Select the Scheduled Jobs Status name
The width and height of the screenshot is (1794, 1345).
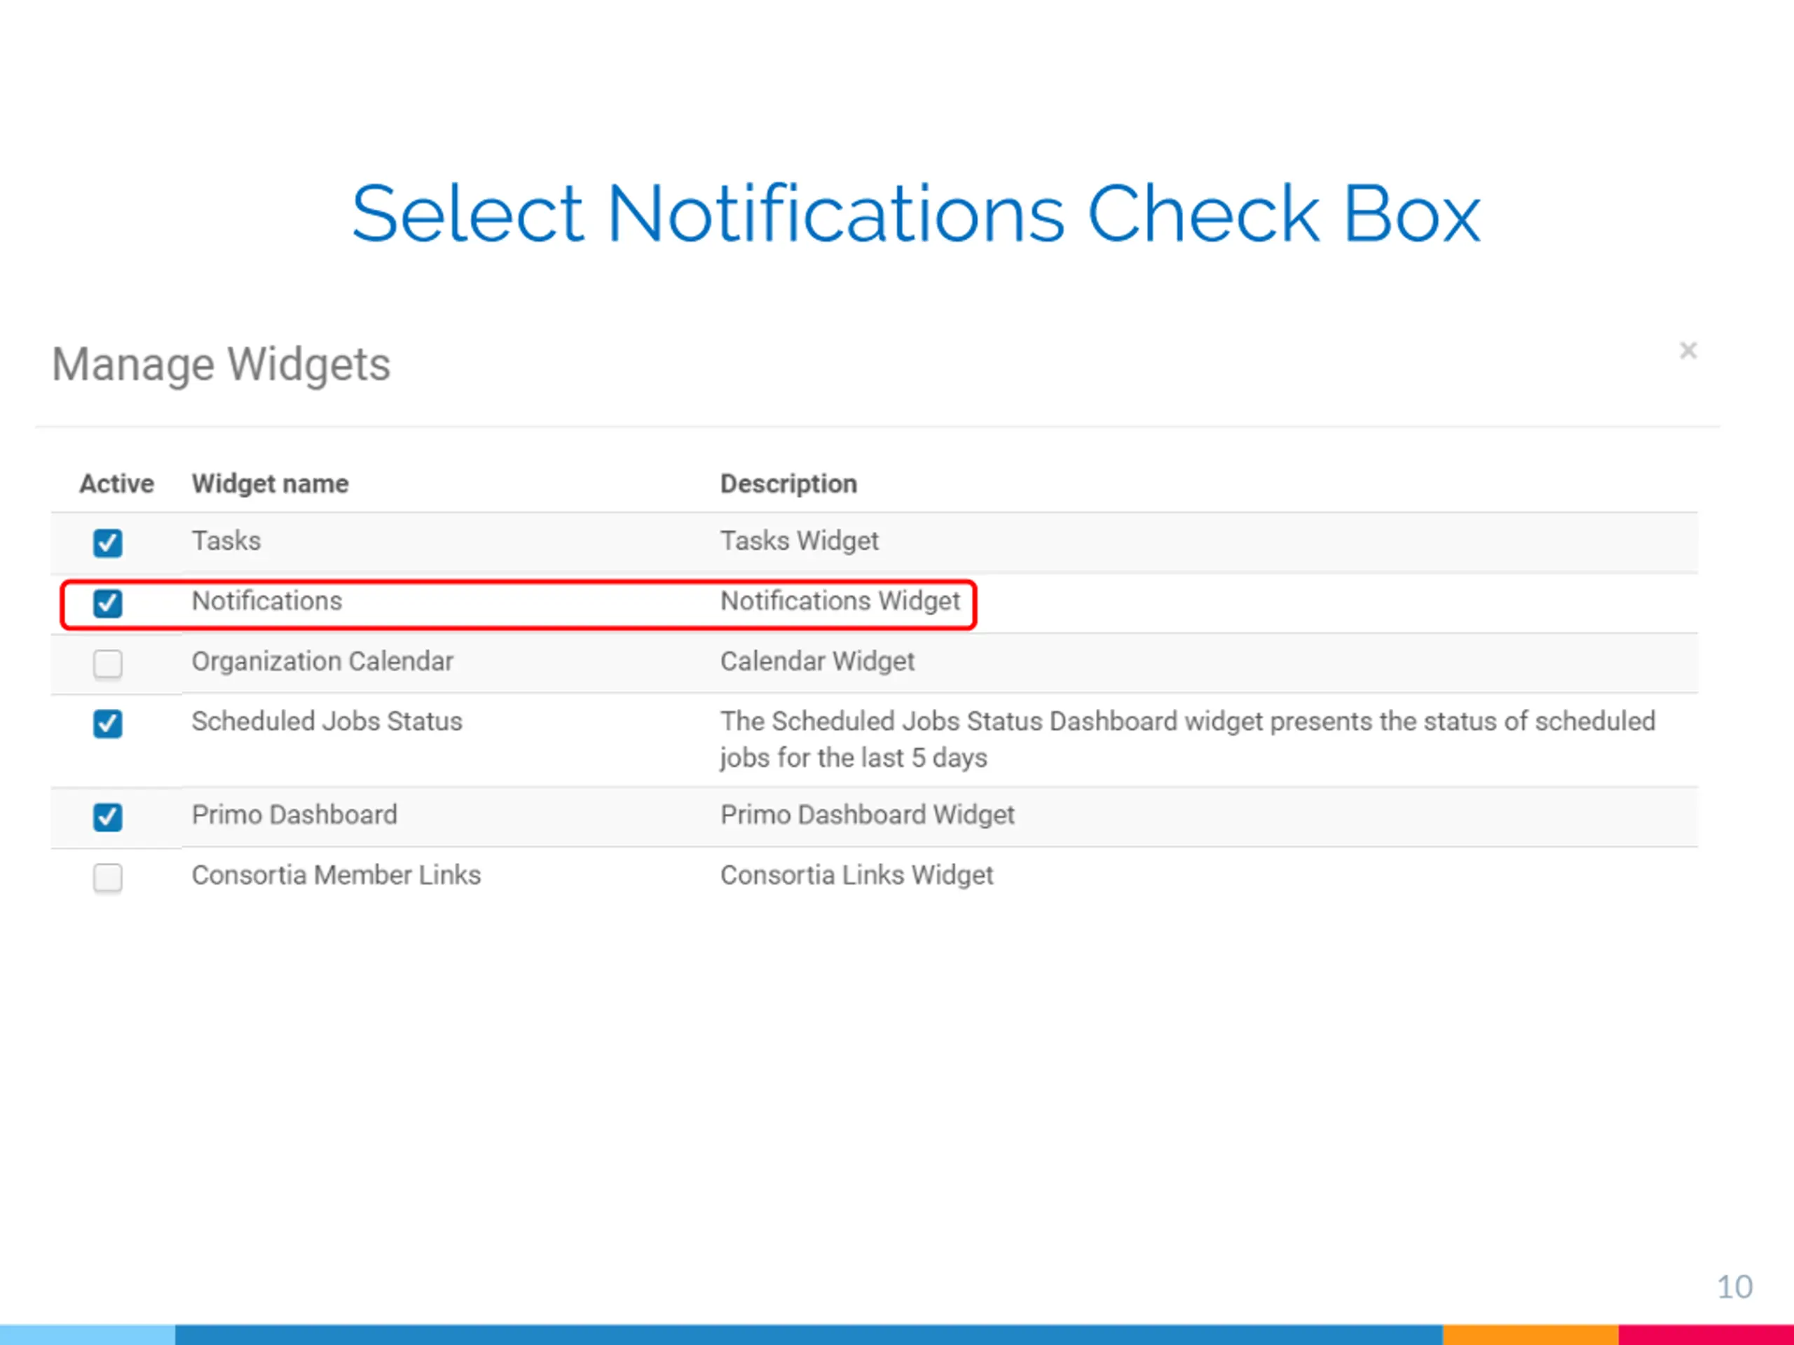(x=327, y=722)
